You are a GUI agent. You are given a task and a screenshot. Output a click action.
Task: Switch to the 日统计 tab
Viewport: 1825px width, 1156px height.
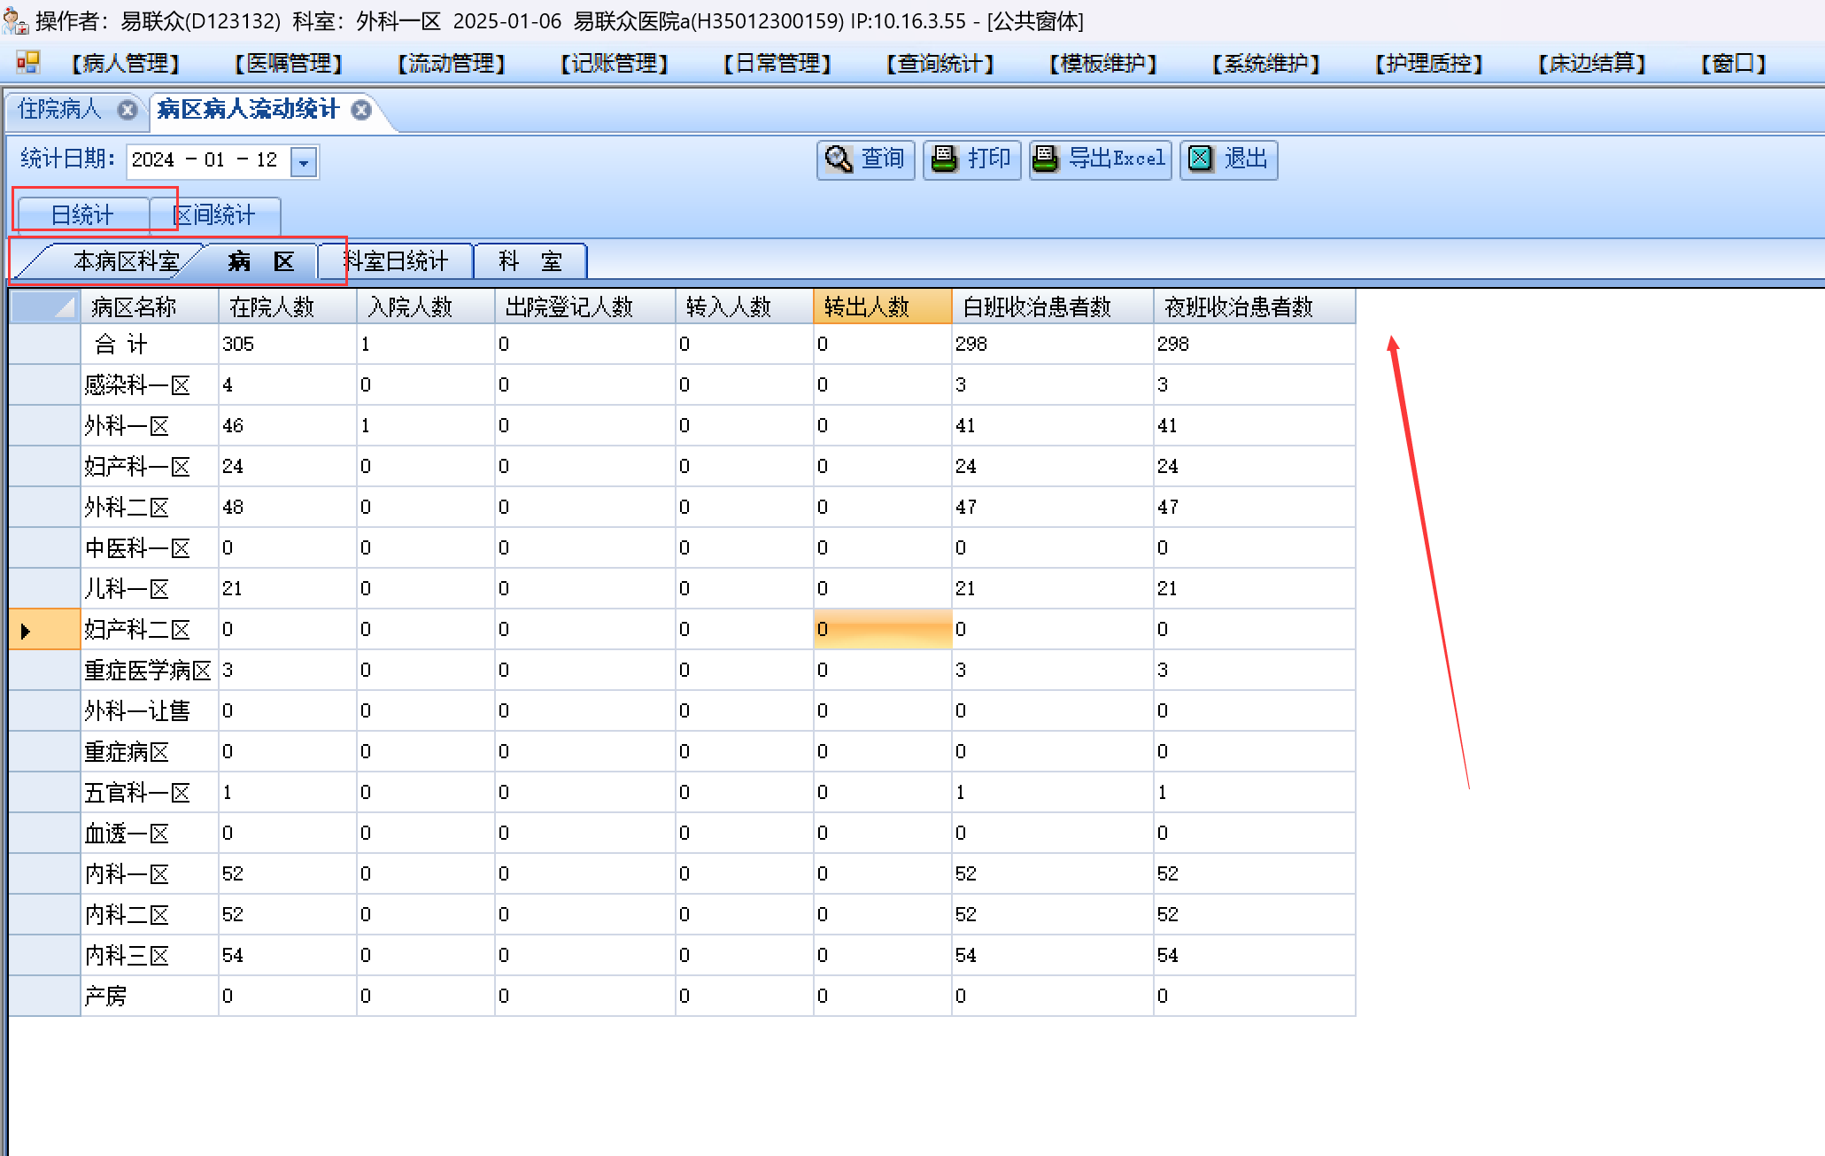click(82, 215)
